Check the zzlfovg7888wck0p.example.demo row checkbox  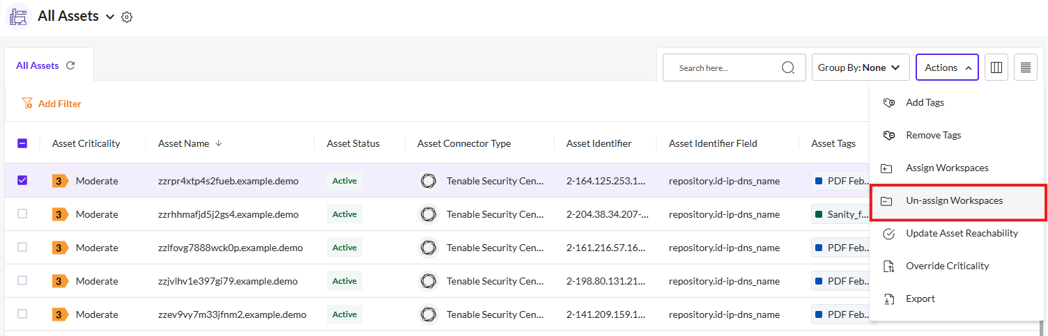[22, 247]
